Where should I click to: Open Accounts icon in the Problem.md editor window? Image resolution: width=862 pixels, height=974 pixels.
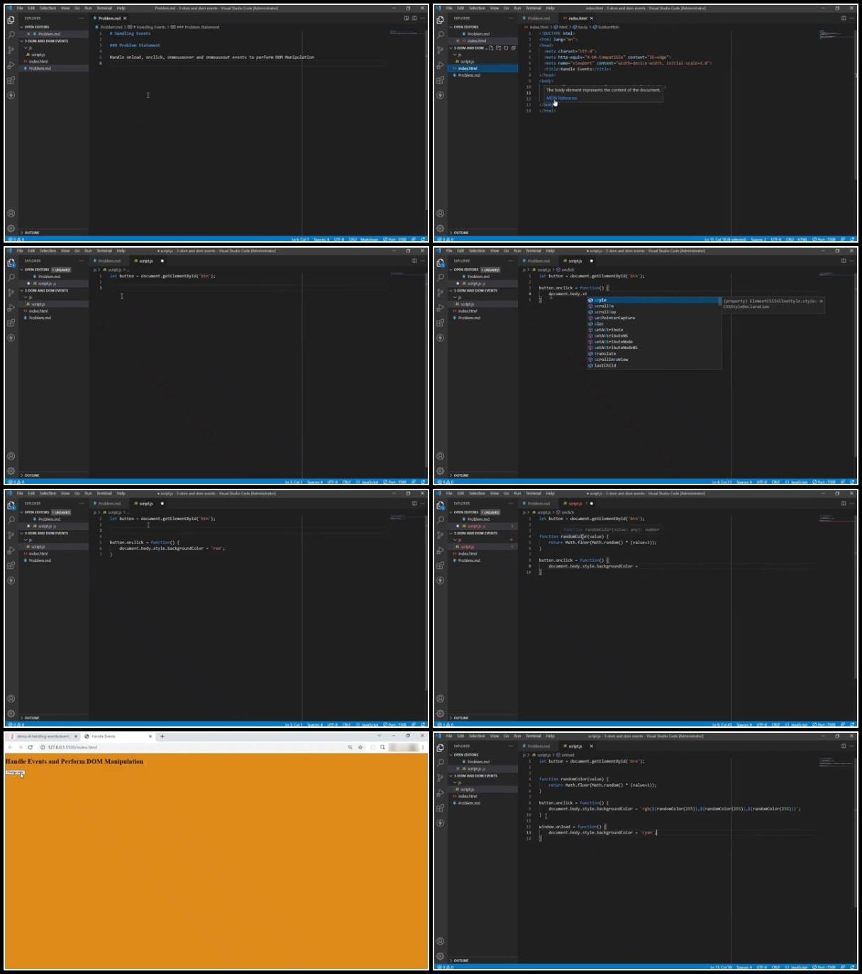11,214
